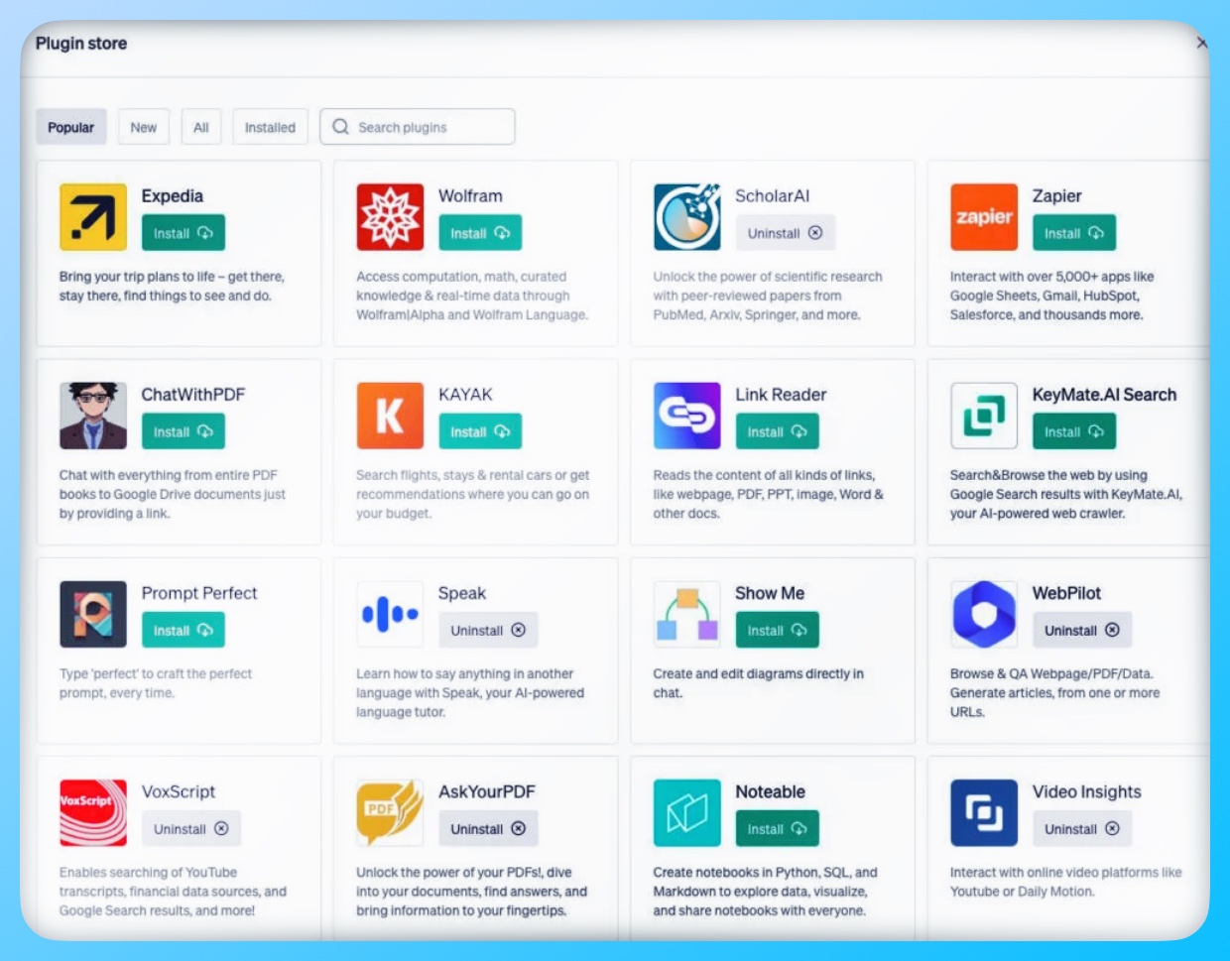Uninstall the Video Insights plugin
The height and width of the screenshot is (961, 1230).
tap(1082, 828)
